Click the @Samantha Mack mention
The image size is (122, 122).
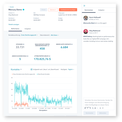tap(89, 23)
